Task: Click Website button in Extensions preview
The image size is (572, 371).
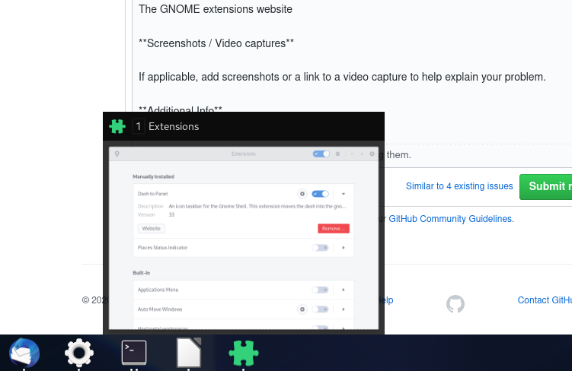Action: click(x=152, y=228)
